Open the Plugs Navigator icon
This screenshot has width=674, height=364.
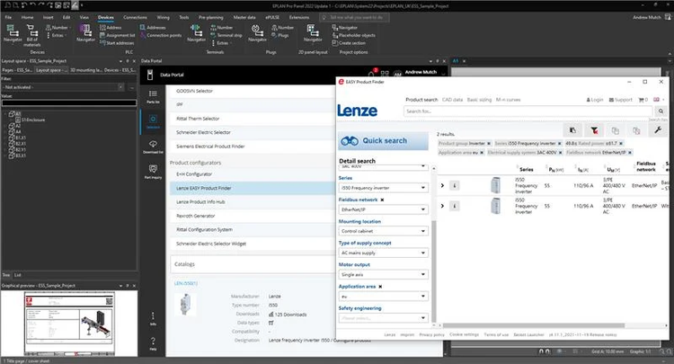tap(257, 33)
